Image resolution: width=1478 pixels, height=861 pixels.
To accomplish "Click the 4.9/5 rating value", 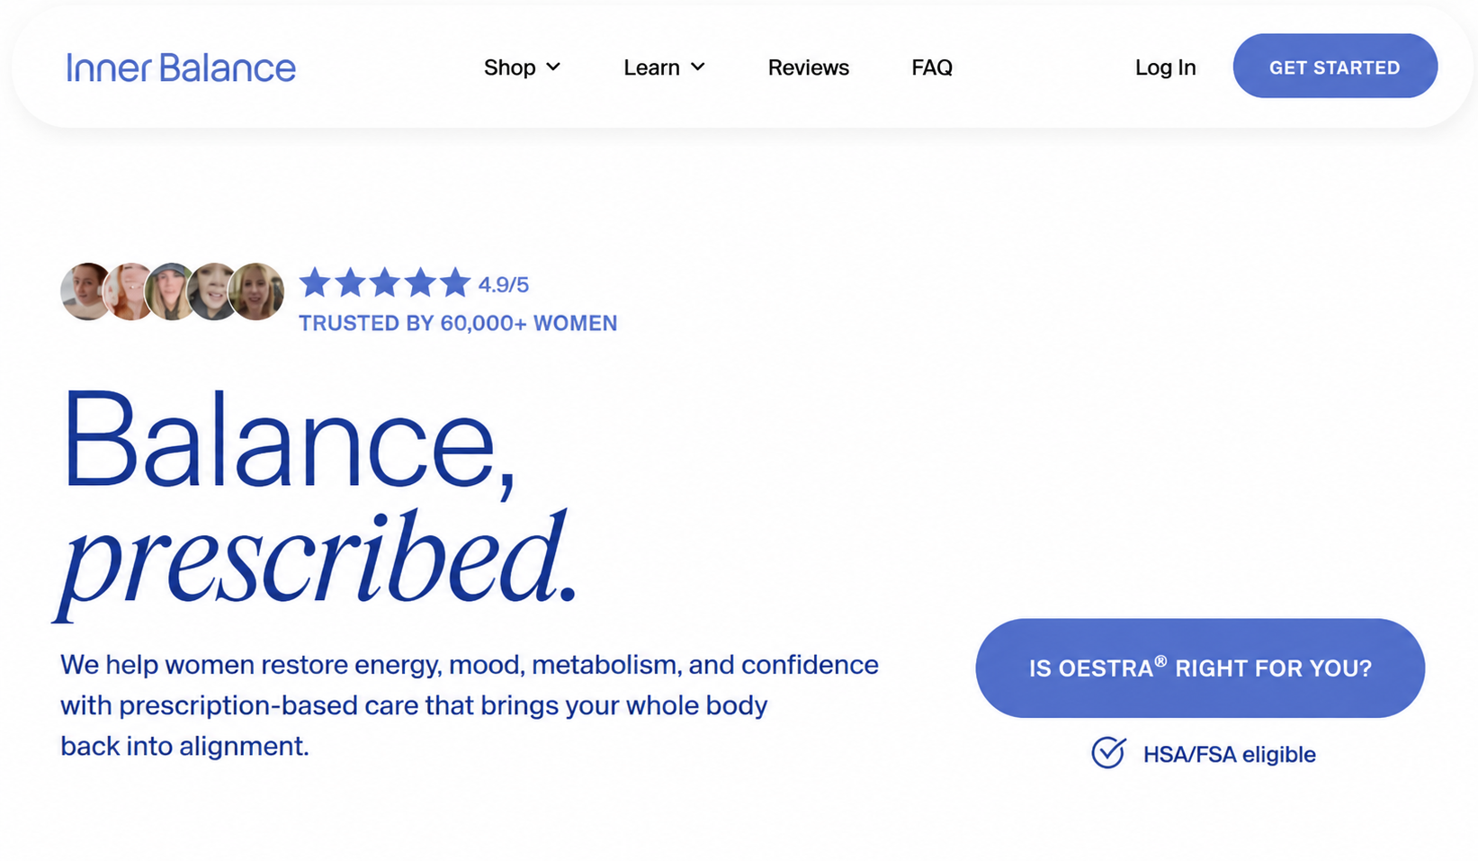I will pyautogui.click(x=503, y=284).
